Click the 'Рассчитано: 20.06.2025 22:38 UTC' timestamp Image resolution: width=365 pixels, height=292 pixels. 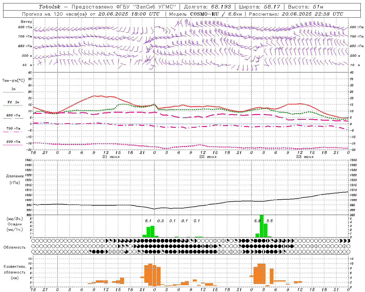tap(296, 14)
